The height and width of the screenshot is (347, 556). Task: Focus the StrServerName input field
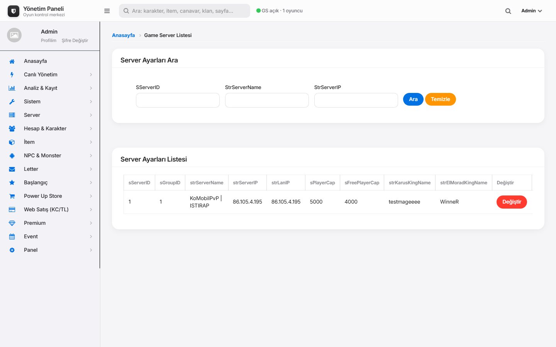(267, 100)
